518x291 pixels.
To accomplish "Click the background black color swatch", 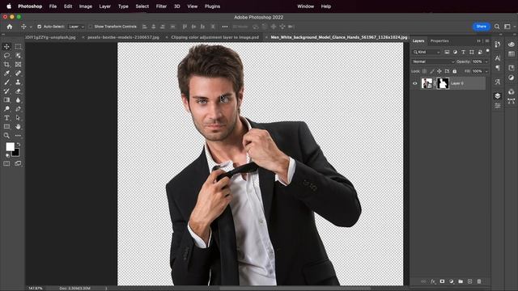I will [15, 153].
